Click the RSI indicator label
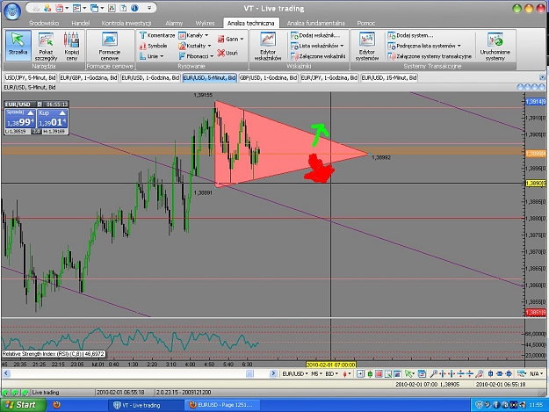This screenshot has width=549, height=412. [54, 354]
